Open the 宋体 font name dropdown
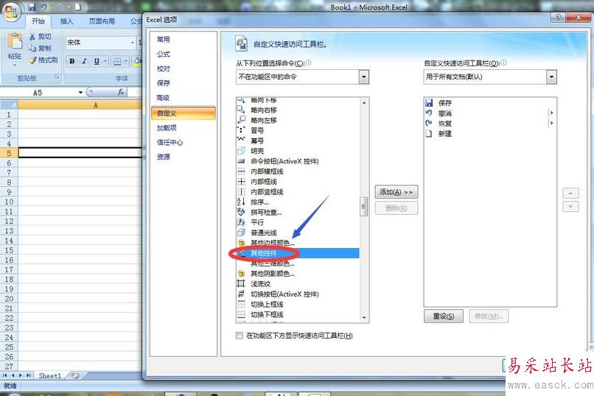The height and width of the screenshot is (396, 594). 132,43
